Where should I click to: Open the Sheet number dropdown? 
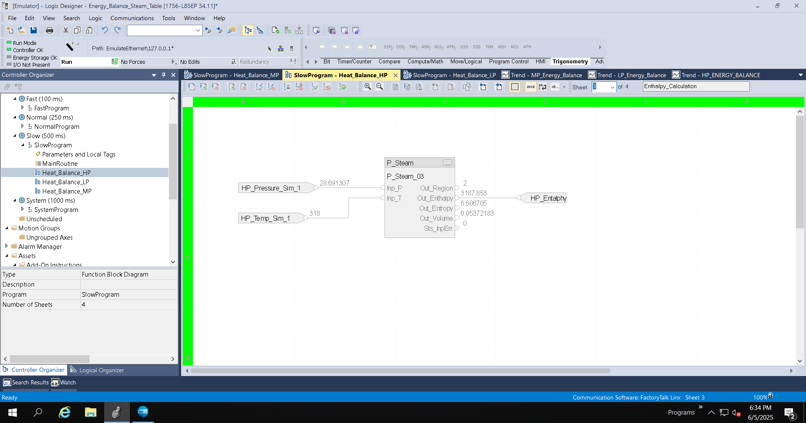click(x=612, y=87)
